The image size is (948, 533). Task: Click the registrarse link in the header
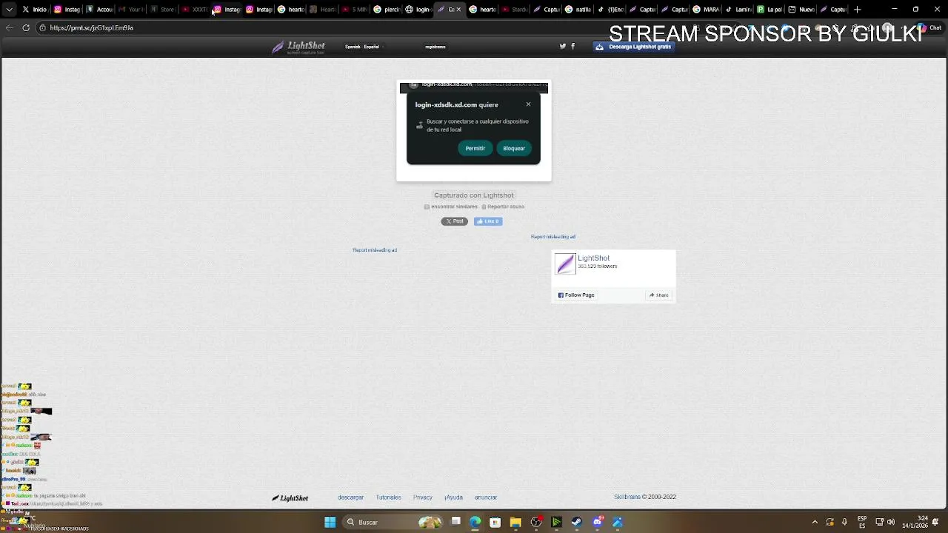[x=435, y=47]
